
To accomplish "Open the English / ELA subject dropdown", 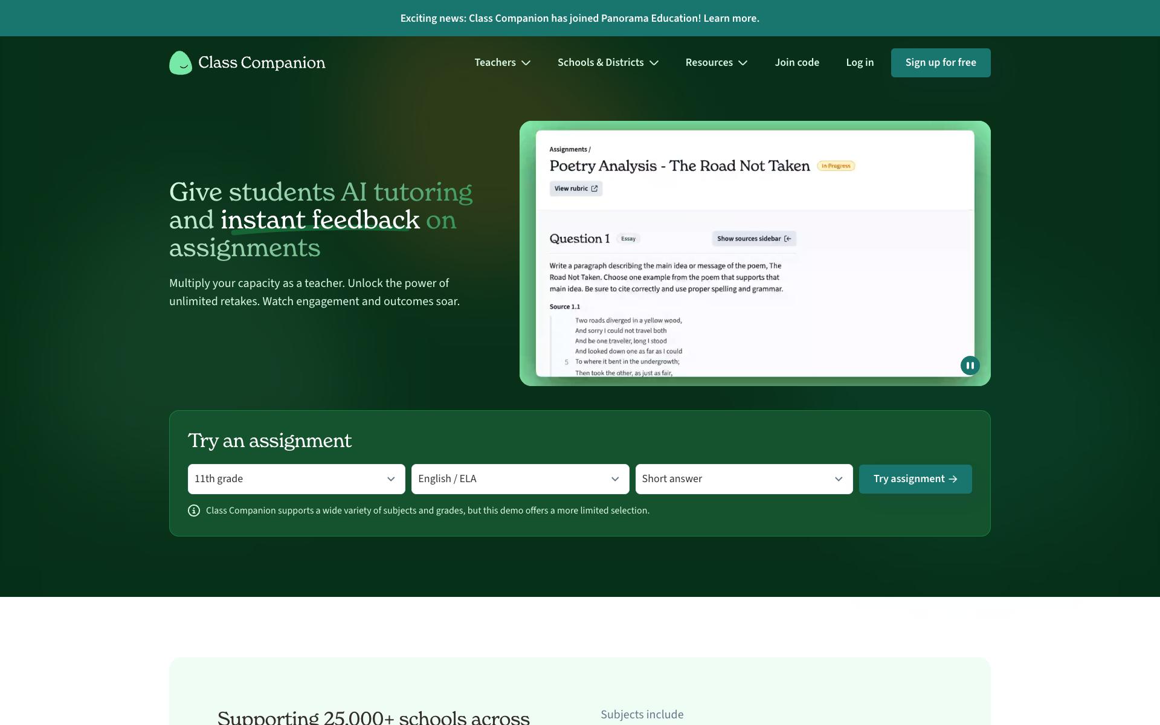I will pos(520,479).
